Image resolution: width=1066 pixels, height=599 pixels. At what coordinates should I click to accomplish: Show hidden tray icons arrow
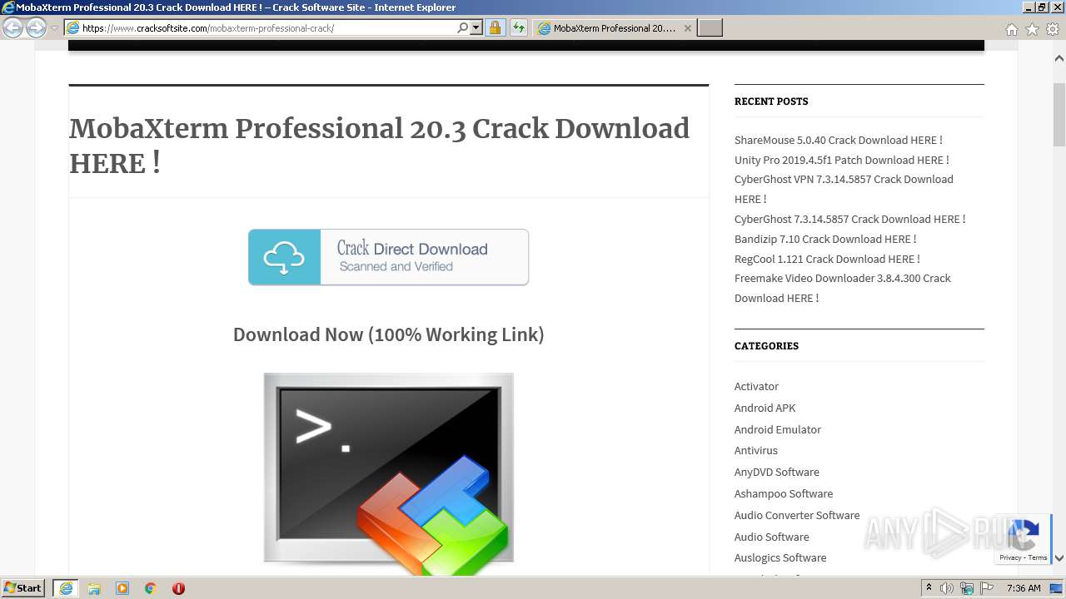pos(929,588)
